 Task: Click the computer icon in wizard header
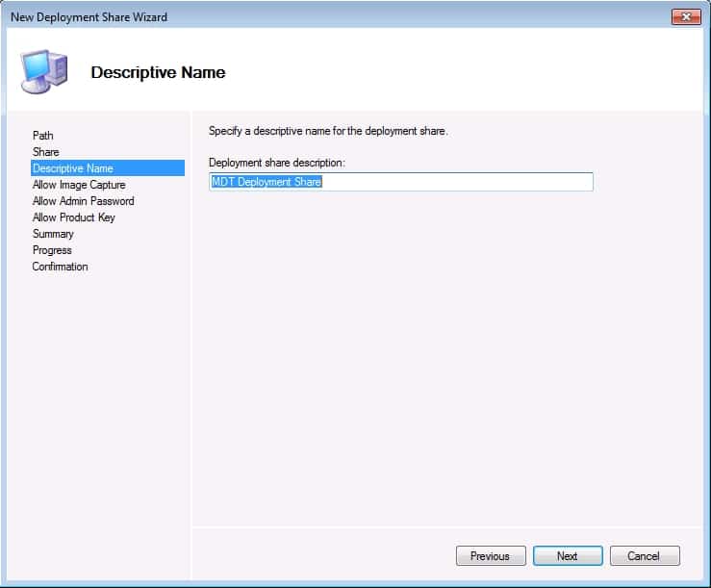[x=44, y=71]
